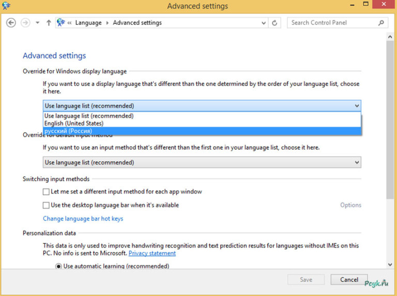Select Use automatic learning radio button
Image resolution: width=397 pixels, height=296 pixels.
click(58, 267)
